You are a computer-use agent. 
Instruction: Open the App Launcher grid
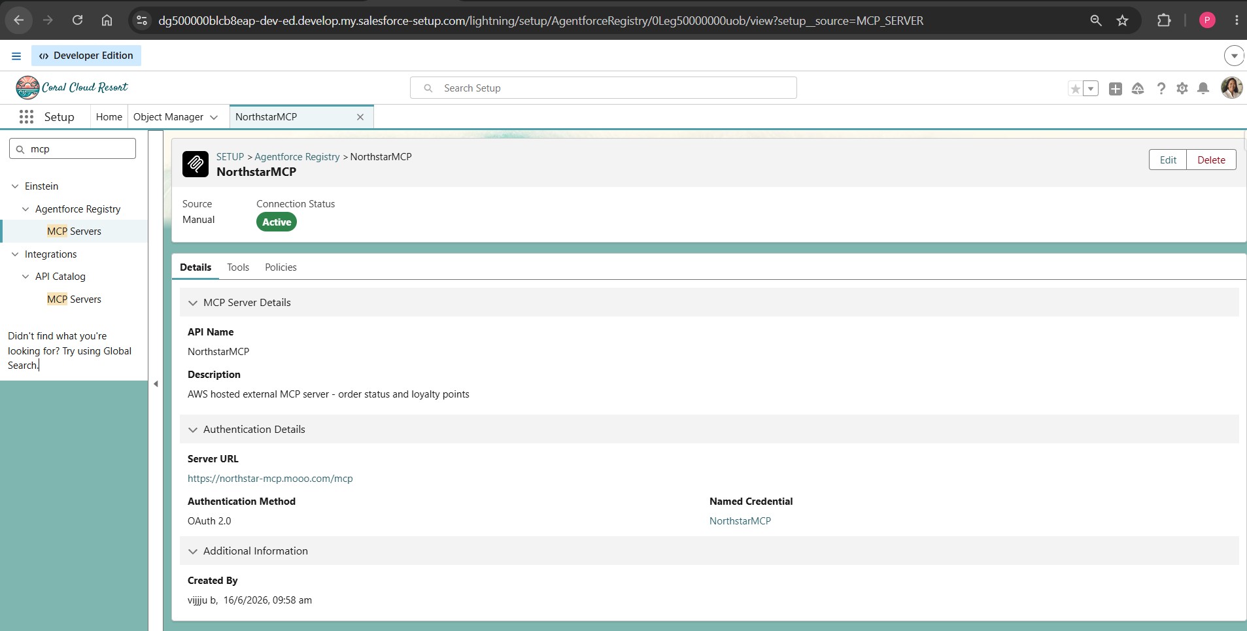pos(26,117)
